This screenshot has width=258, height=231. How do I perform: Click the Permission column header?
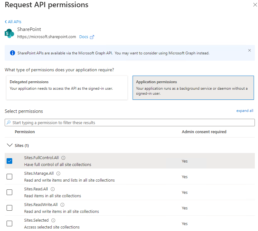25,132
